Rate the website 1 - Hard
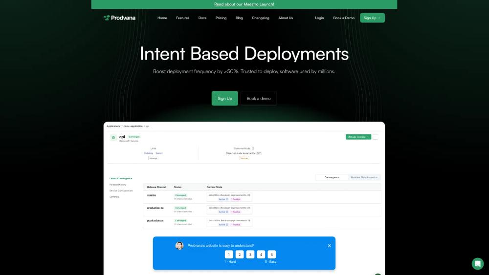 229,254
